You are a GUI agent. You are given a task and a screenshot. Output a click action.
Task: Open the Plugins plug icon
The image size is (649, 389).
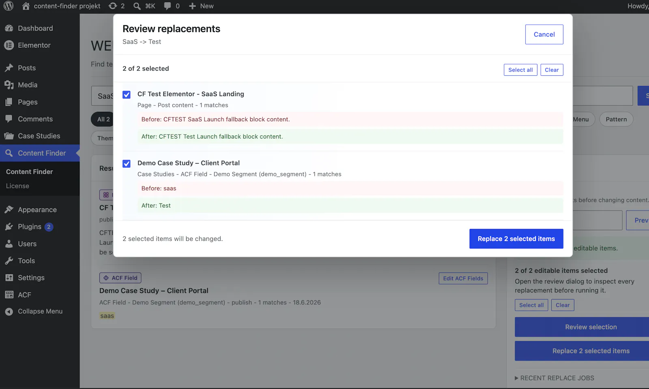coord(9,227)
